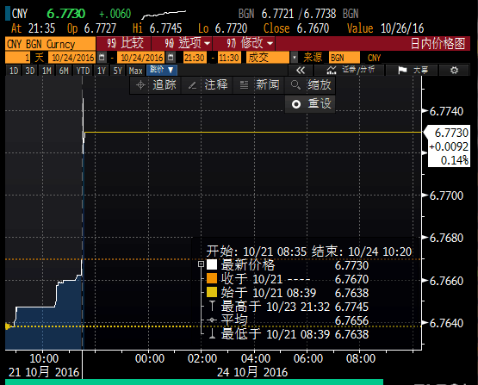Select the YTD range tab

coord(83,71)
